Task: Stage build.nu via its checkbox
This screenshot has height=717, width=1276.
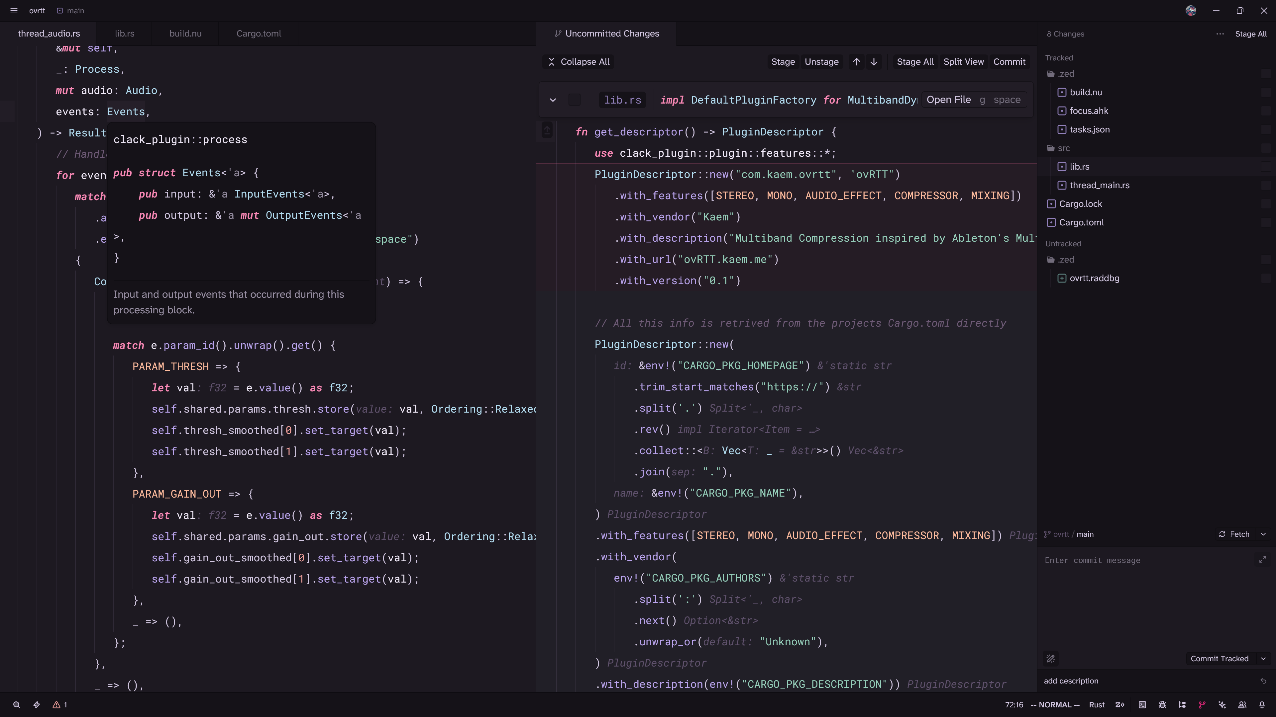Action: tap(1266, 92)
